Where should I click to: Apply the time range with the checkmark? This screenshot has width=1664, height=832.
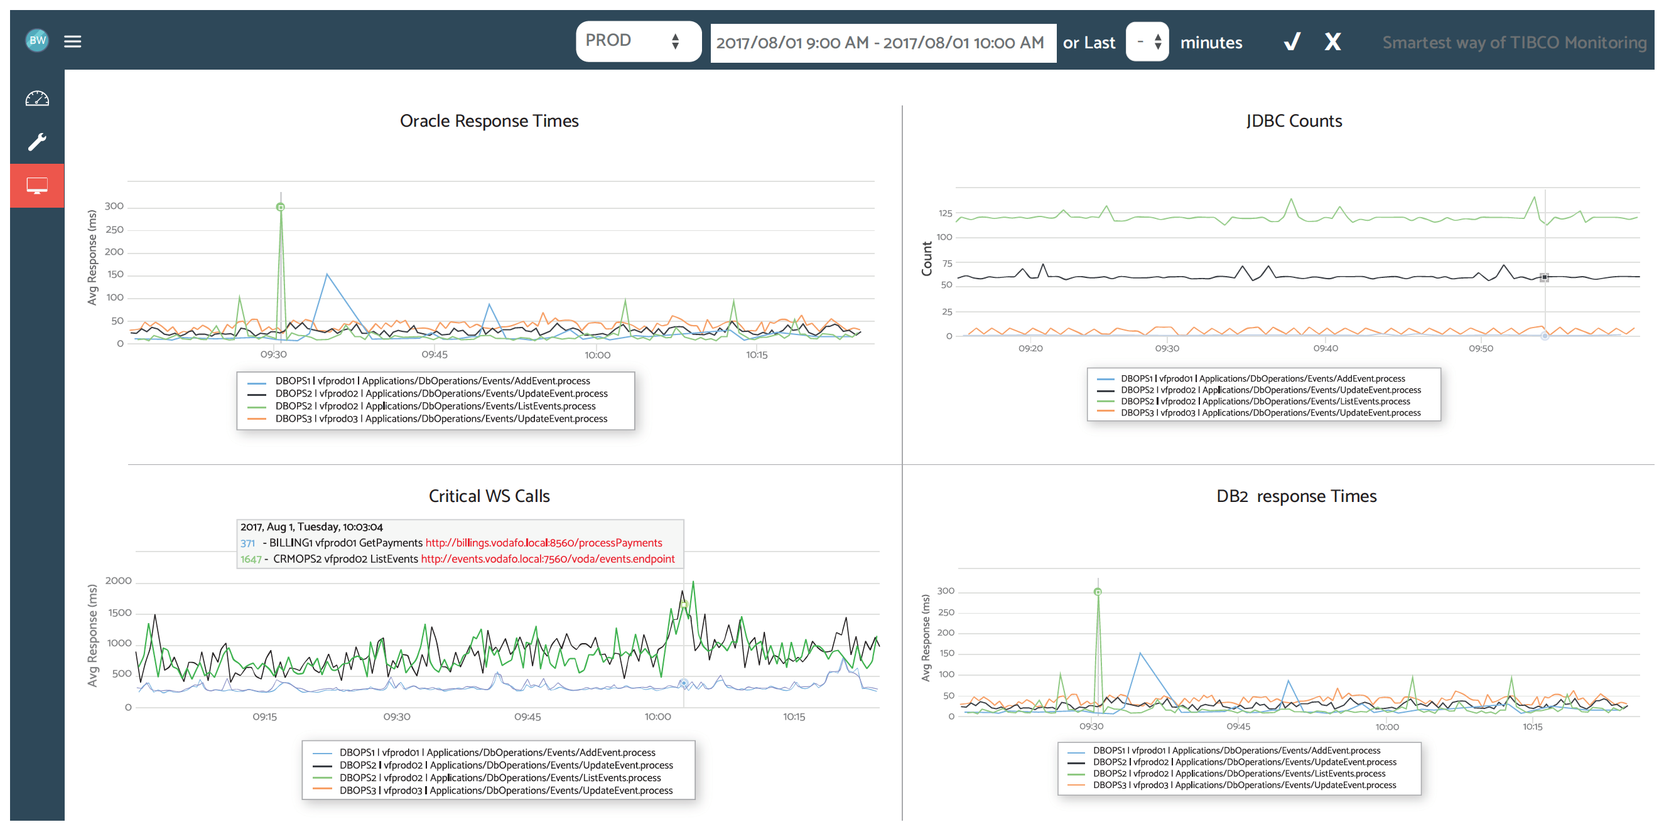coord(1290,42)
